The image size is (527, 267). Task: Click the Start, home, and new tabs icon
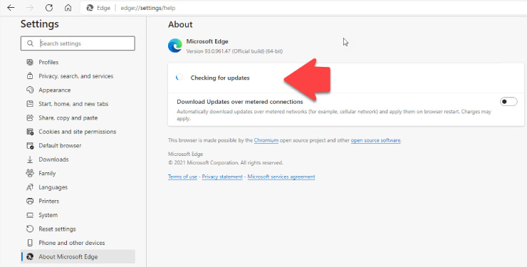tap(30, 104)
